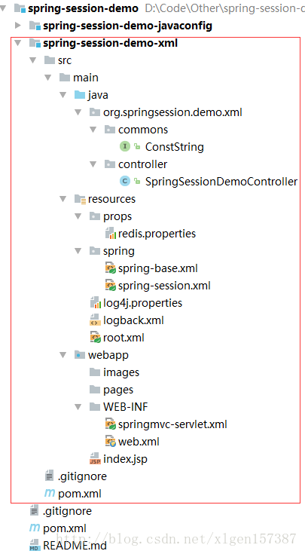Collapse the java source folder arrow
Image resolution: width=305 pixels, height=554 pixels.
coord(63,95)
